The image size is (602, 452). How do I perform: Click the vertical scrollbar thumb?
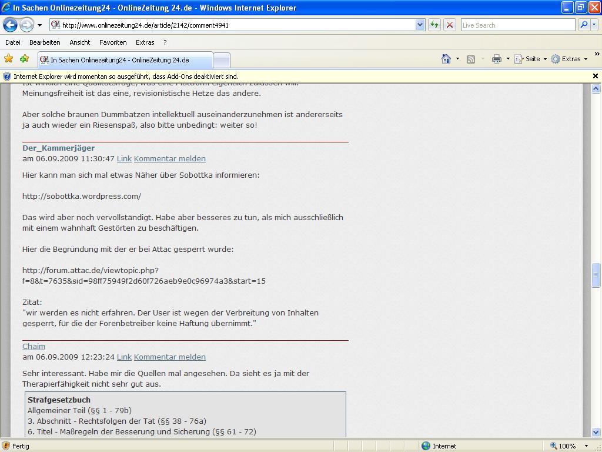596,275
